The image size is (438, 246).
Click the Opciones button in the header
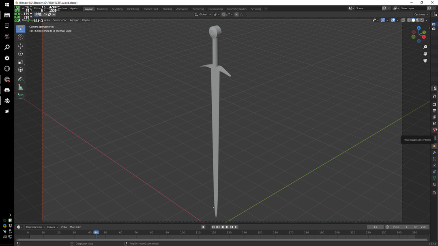click(420, 14)
